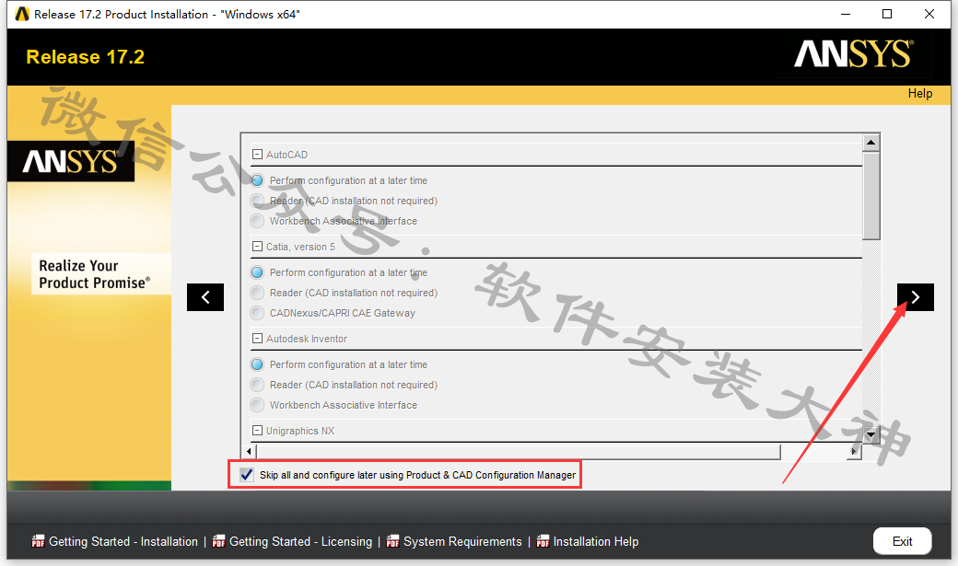Click the Catia, version 5 heading text

(x=300, y=247)
